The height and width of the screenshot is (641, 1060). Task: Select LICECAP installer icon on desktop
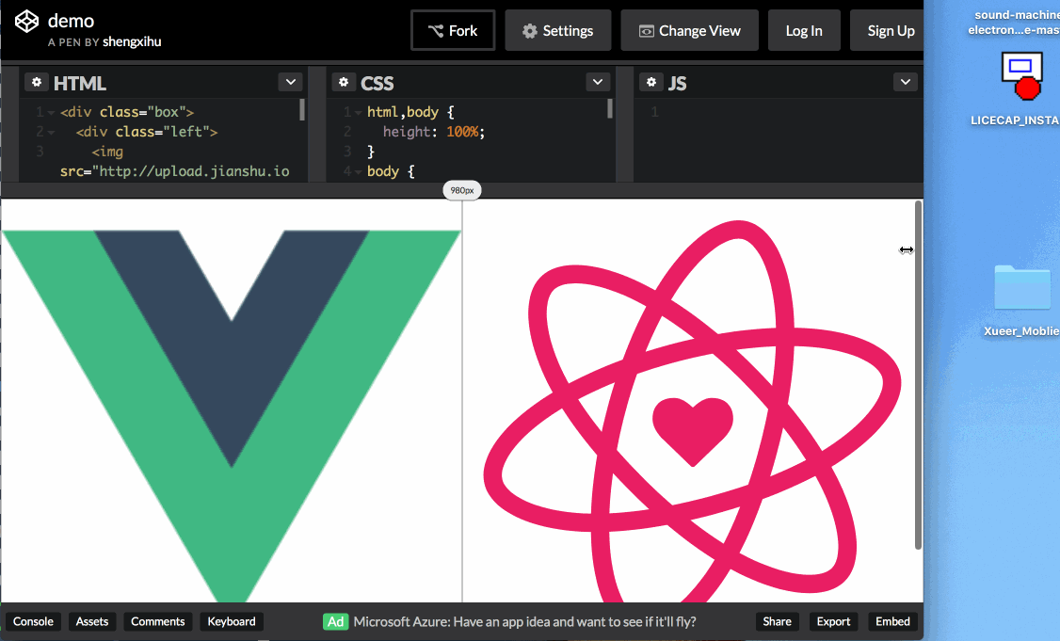(x=1020, y=76)
